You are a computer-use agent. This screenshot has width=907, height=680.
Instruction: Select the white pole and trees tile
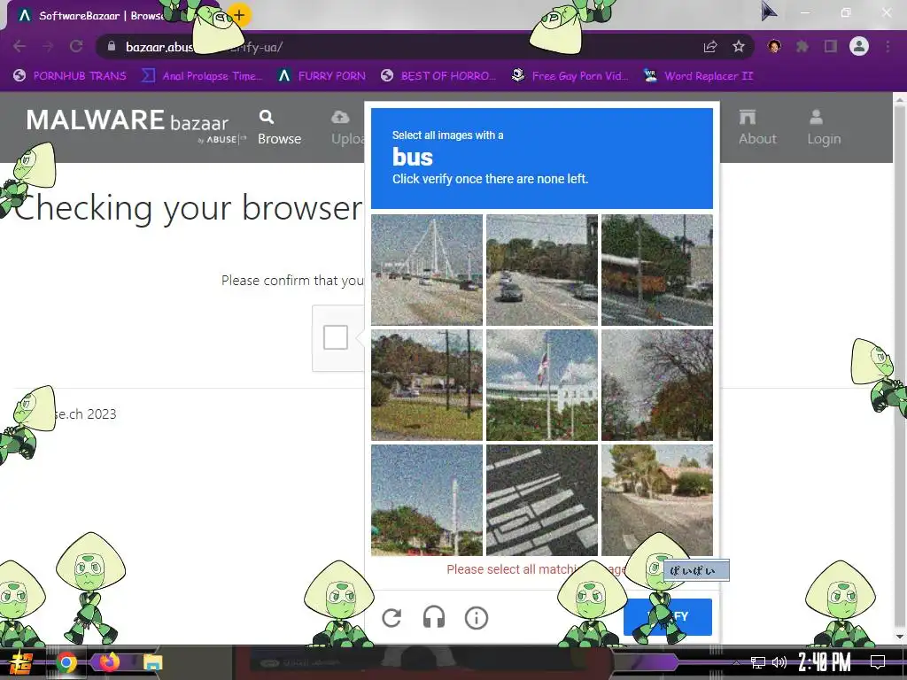[427, 500]
